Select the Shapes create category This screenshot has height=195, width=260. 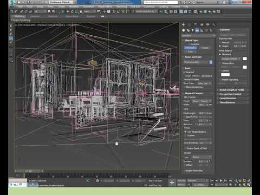point(188,30)
